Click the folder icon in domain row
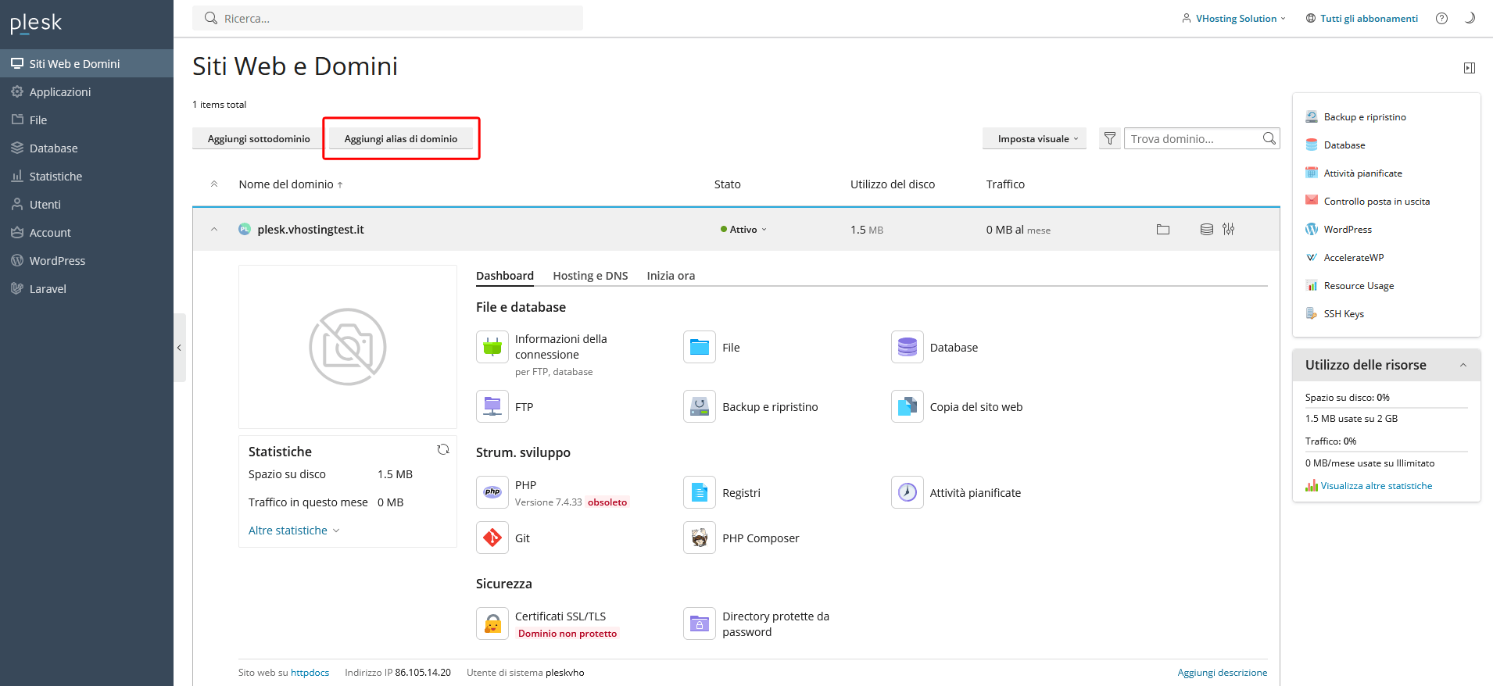This screenshot has width=1493, height=686. 1163,230
